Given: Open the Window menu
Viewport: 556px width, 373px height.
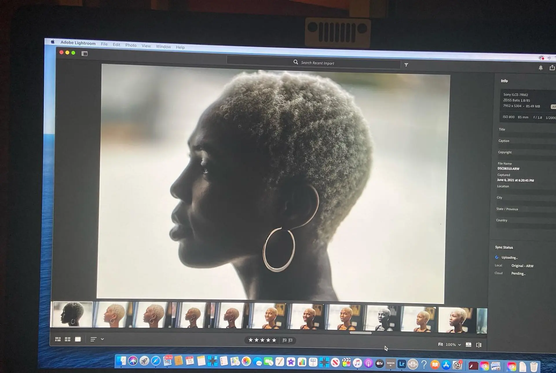Looking at the screenshot, I should pyautogui.click(x=163, y=47).
